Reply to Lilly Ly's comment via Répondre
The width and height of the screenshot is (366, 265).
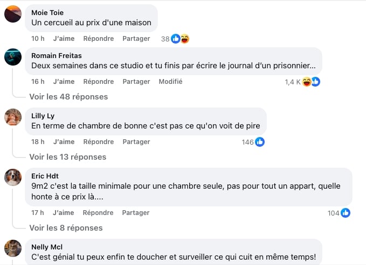98,142
